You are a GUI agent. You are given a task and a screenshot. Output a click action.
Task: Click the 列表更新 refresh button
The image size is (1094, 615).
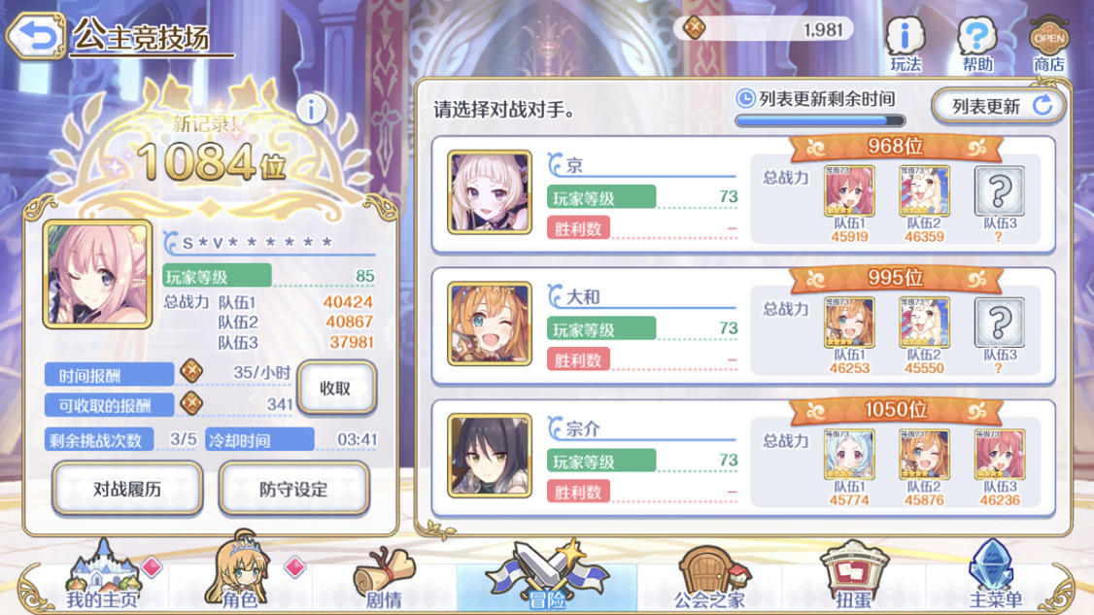[999, 106]
